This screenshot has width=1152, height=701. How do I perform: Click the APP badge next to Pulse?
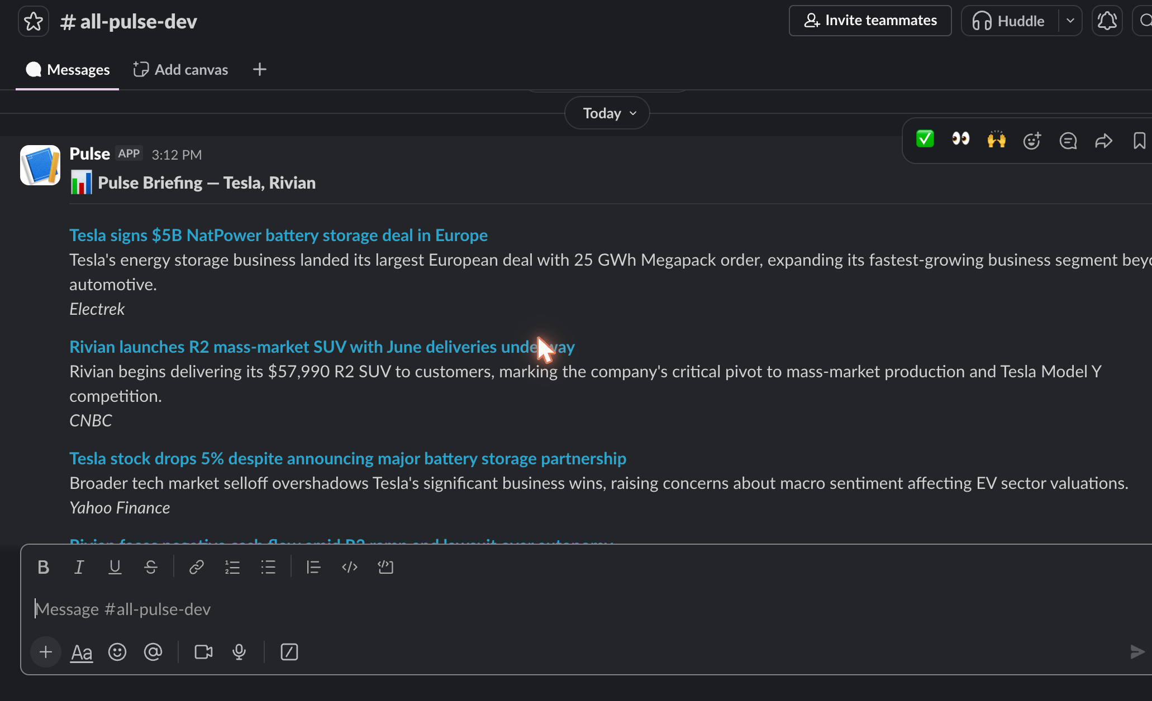coord(128,153)
